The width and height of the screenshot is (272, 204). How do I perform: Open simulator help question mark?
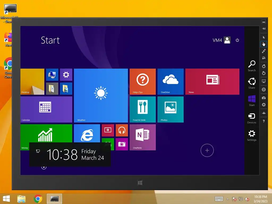click(264, 121)
